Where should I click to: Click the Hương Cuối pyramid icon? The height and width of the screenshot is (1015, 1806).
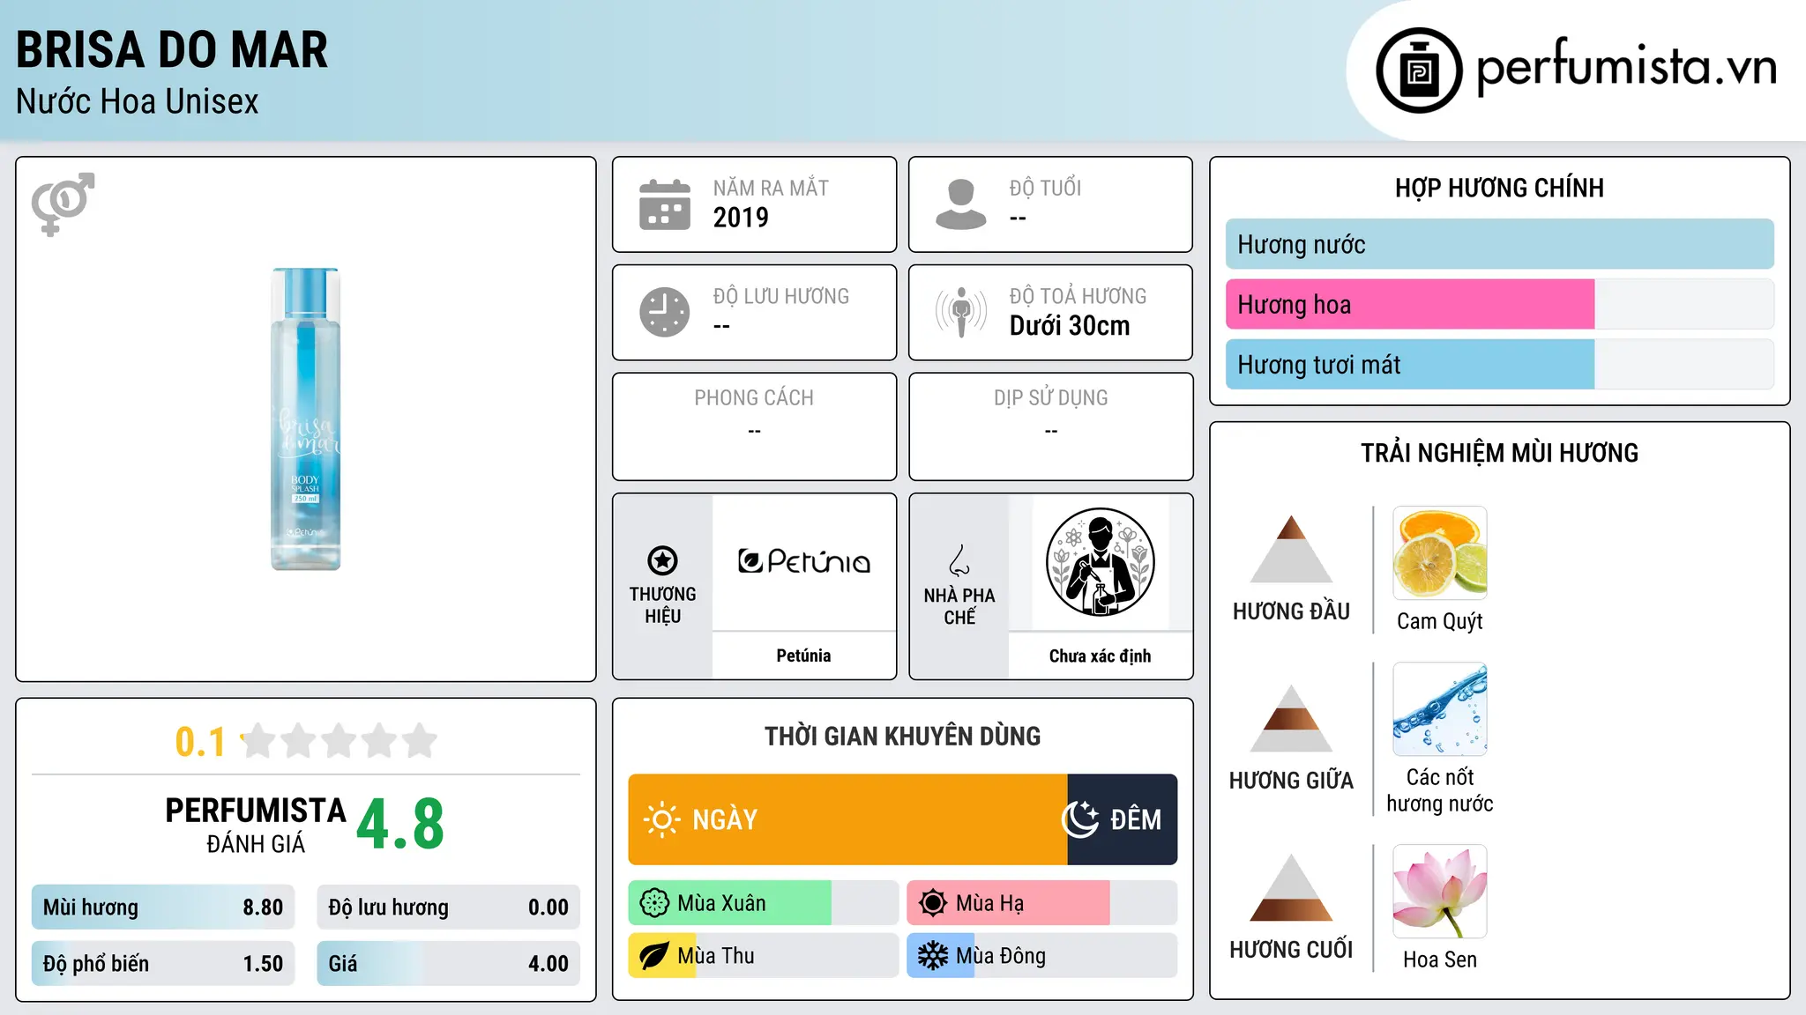tap(1291, 887)
